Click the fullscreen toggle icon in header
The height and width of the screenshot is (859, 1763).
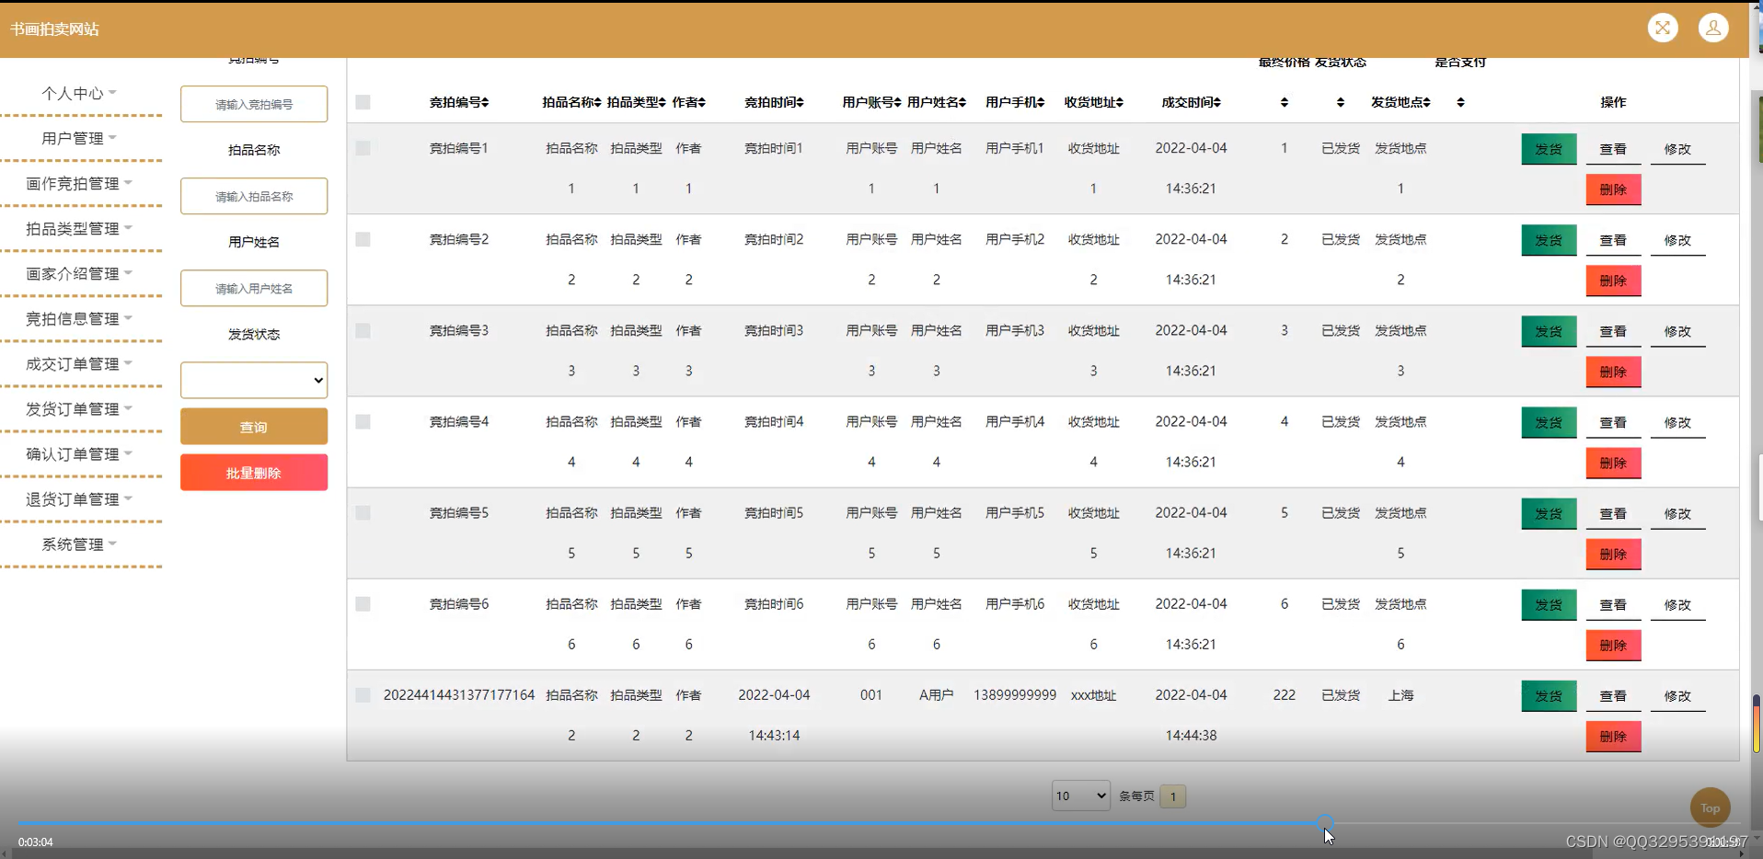(x=1663, y=28)
